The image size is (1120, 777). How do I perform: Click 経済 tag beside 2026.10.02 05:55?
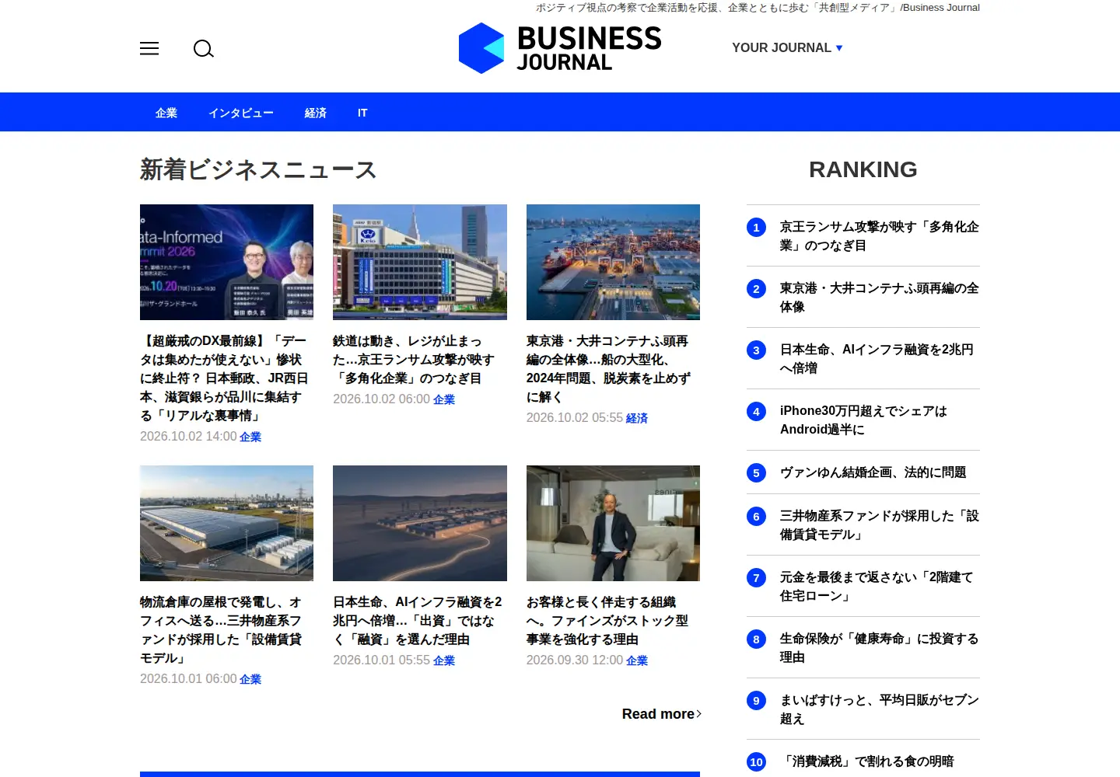point(637,418)
